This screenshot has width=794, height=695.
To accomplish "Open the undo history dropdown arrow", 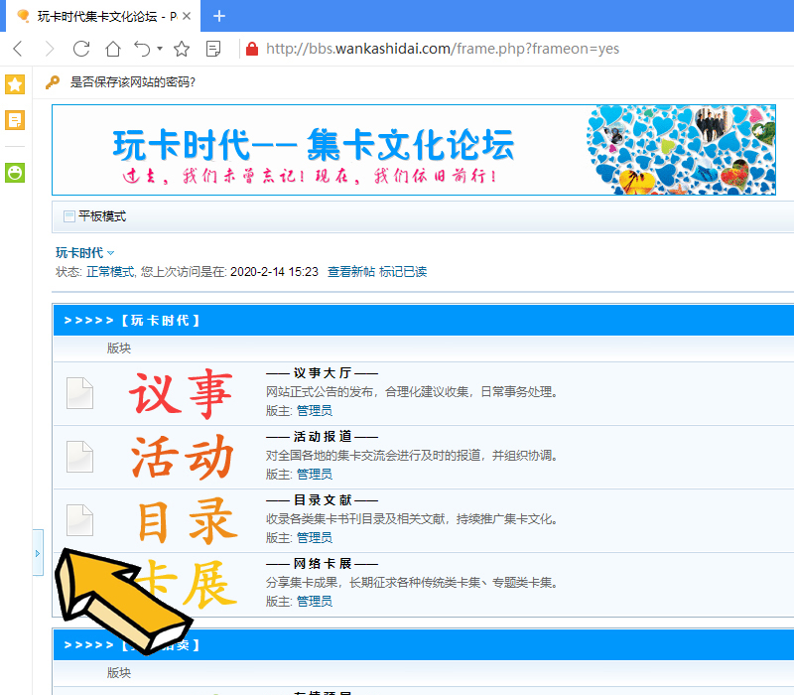I will [160, 49].
